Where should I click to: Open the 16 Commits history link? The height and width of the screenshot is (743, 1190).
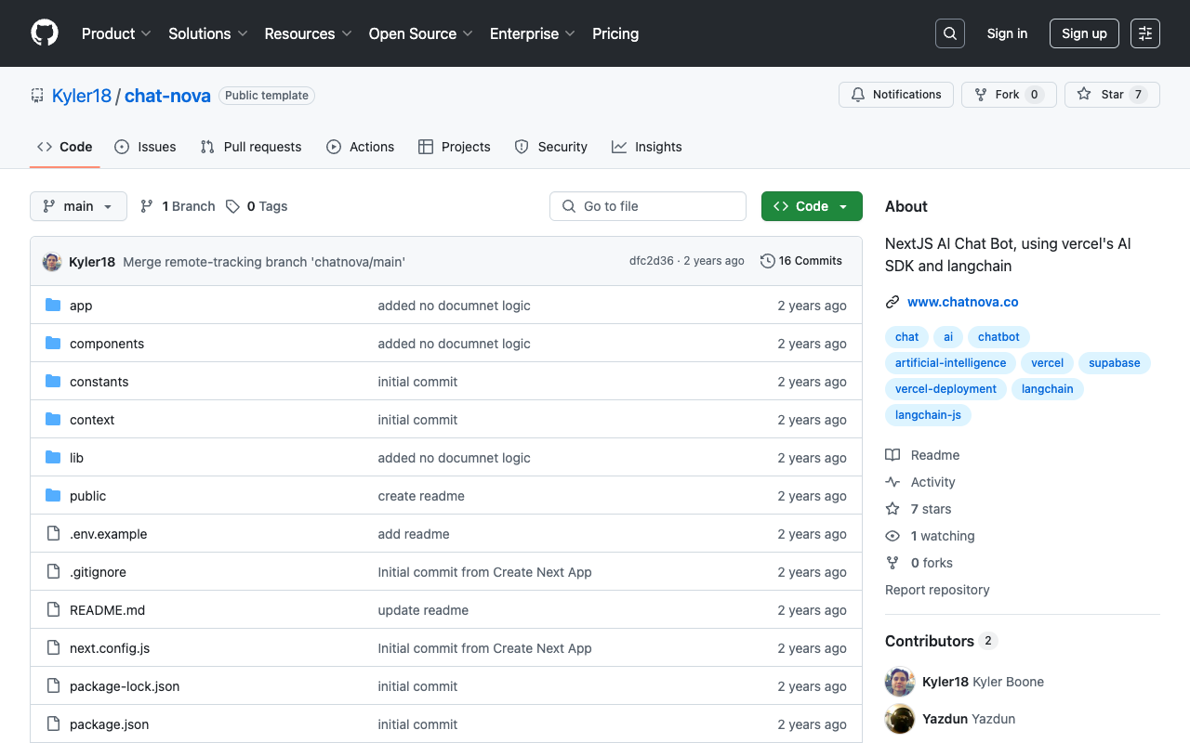point(801,261)
